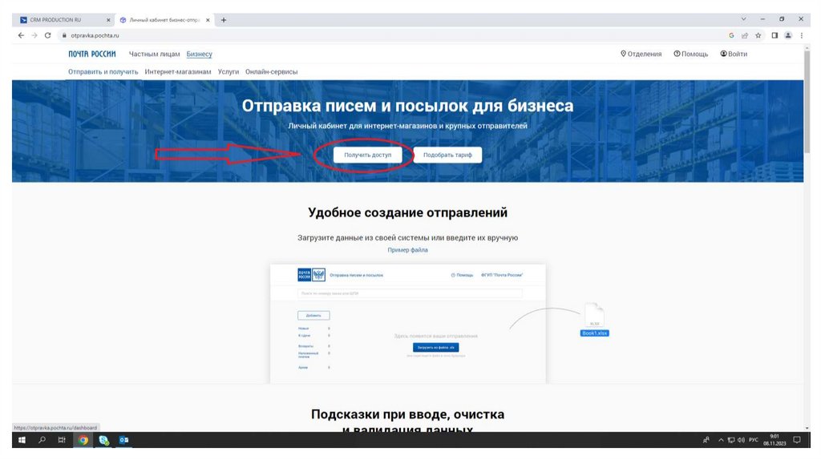
Task: Click the People icon in the tray
Action: (x=706, y=440)
